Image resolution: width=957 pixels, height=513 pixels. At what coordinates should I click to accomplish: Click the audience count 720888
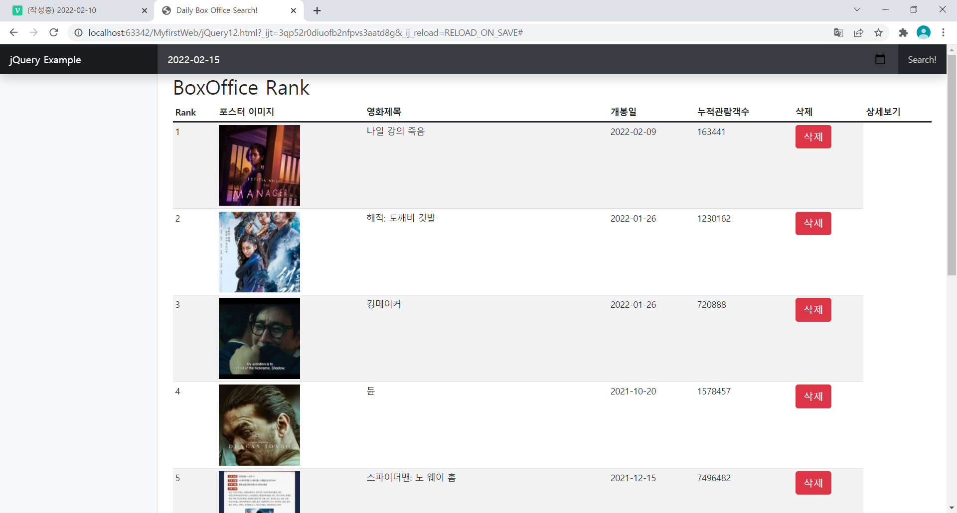pos(711,305)
